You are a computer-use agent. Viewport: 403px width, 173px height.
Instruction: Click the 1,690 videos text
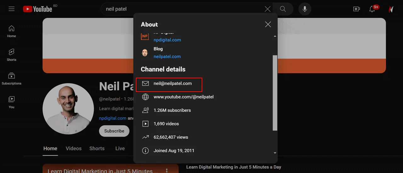click(166, 124)
